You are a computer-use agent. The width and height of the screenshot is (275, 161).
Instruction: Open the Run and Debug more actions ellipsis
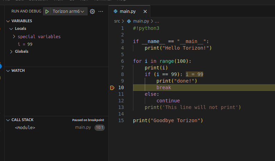[x=101, y=11]
